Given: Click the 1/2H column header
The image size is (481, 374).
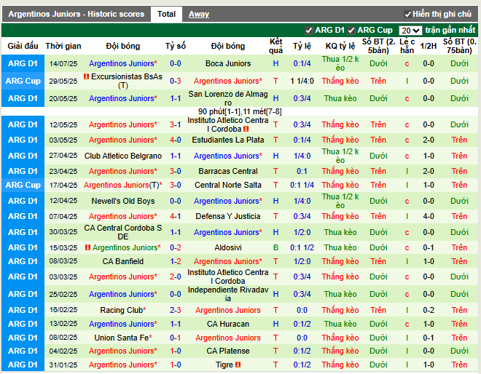Looking at the screenshot, I should click(429, 46).
